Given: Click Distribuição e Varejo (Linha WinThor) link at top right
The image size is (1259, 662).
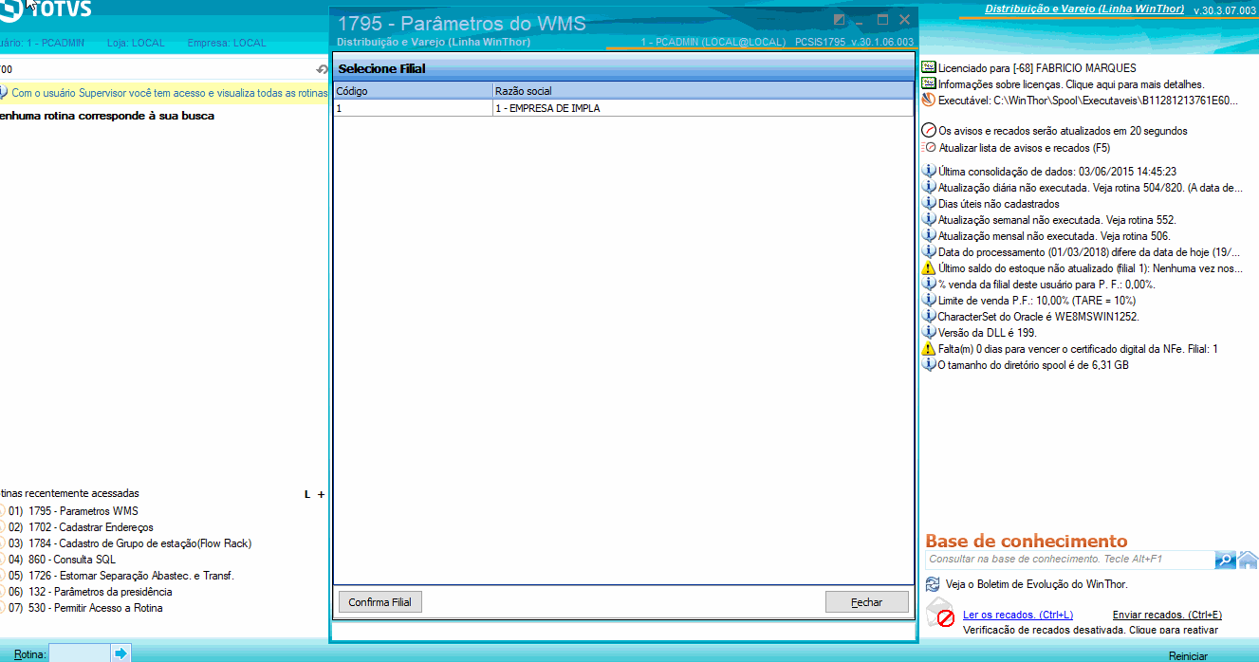Looking at the screenshot, I should (x=1084, y=9).
